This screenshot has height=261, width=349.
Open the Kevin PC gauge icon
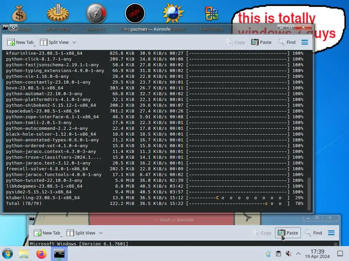(x=96, y=13)
